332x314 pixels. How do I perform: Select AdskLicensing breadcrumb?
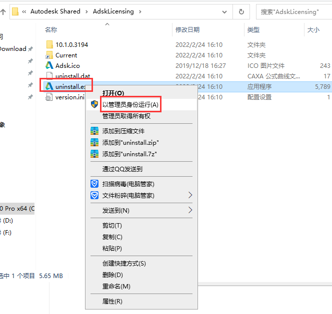[x=113, y=11]
